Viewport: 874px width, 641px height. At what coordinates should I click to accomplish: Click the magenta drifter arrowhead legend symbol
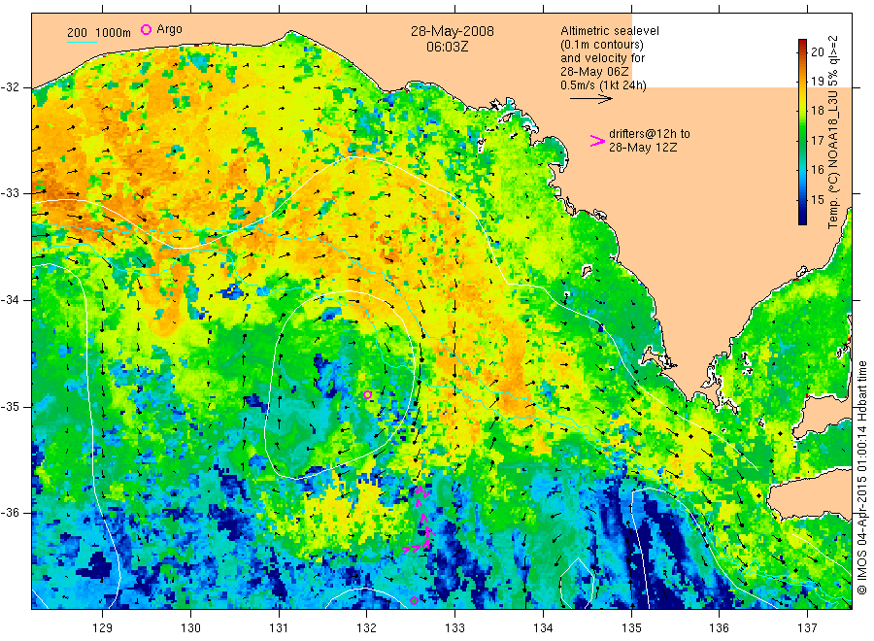[x=597, y=141]
